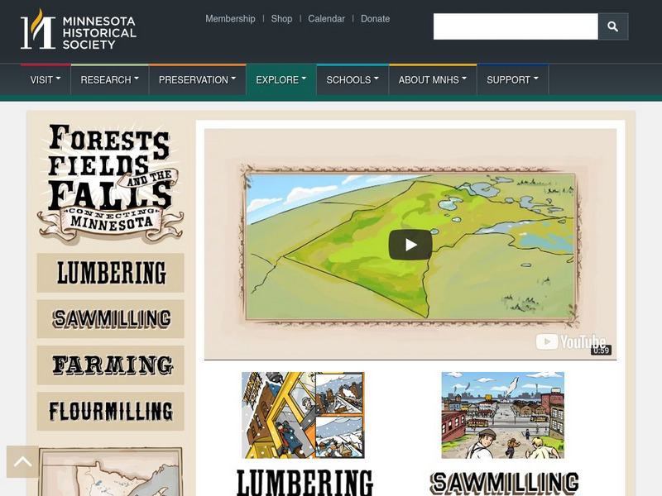Open the SUPPORT dropdown
This screenshot has width=662, height=496.
[510, 79]
